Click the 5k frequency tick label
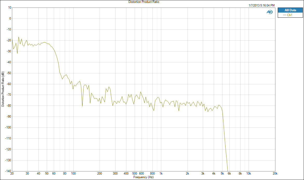304x180 pixels. click(x=222, y=173)
